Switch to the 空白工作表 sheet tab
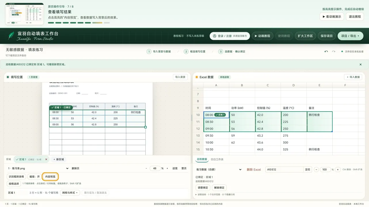Screen dimensions: 369x207 (217, 159)
